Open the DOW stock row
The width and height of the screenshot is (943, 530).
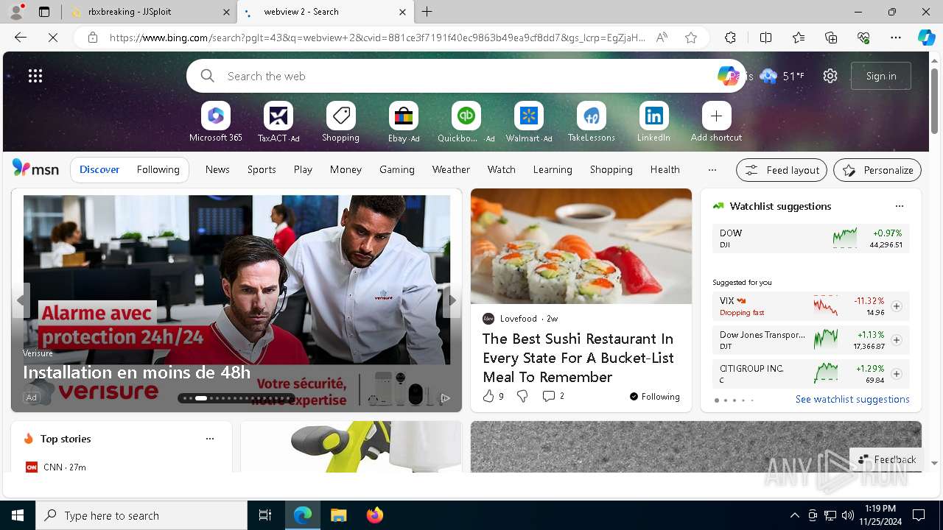(x=810, y=239)
